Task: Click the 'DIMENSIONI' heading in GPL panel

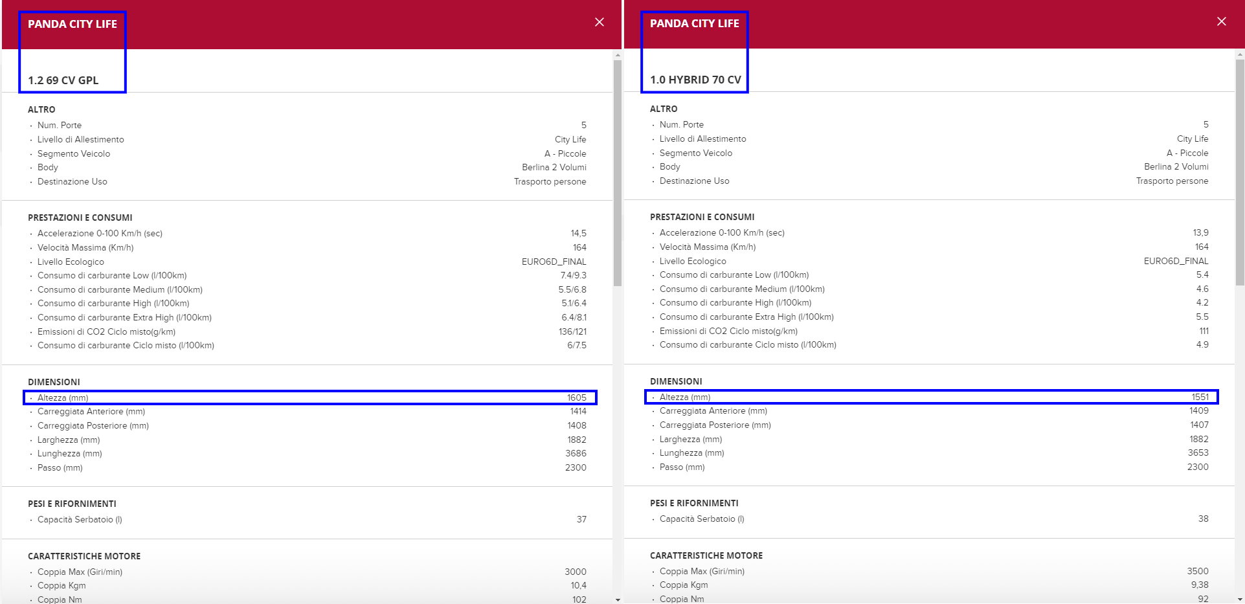Action: [x=54, y=382]
